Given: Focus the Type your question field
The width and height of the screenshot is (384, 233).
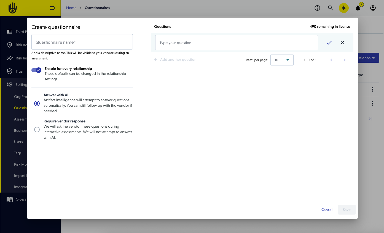Looking at the screenshot, I should coord(237,43).
